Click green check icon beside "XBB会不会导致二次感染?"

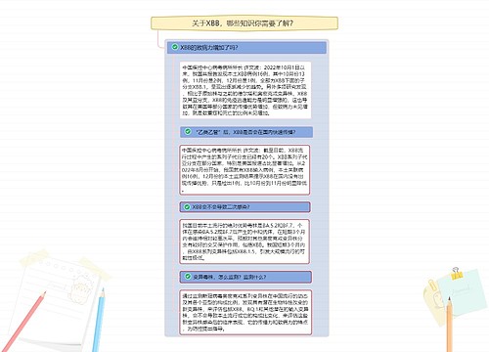(187, 207)
